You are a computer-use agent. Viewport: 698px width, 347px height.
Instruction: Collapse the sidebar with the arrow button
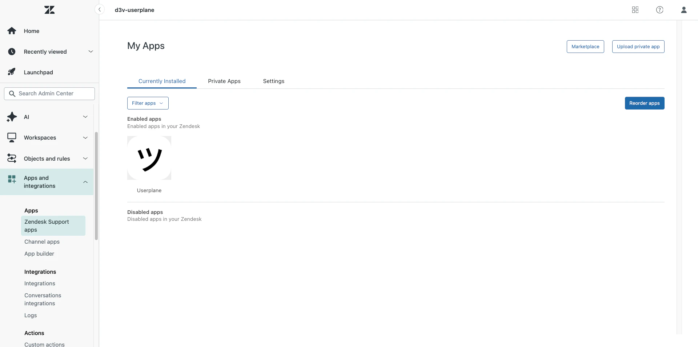click(99, 10)
